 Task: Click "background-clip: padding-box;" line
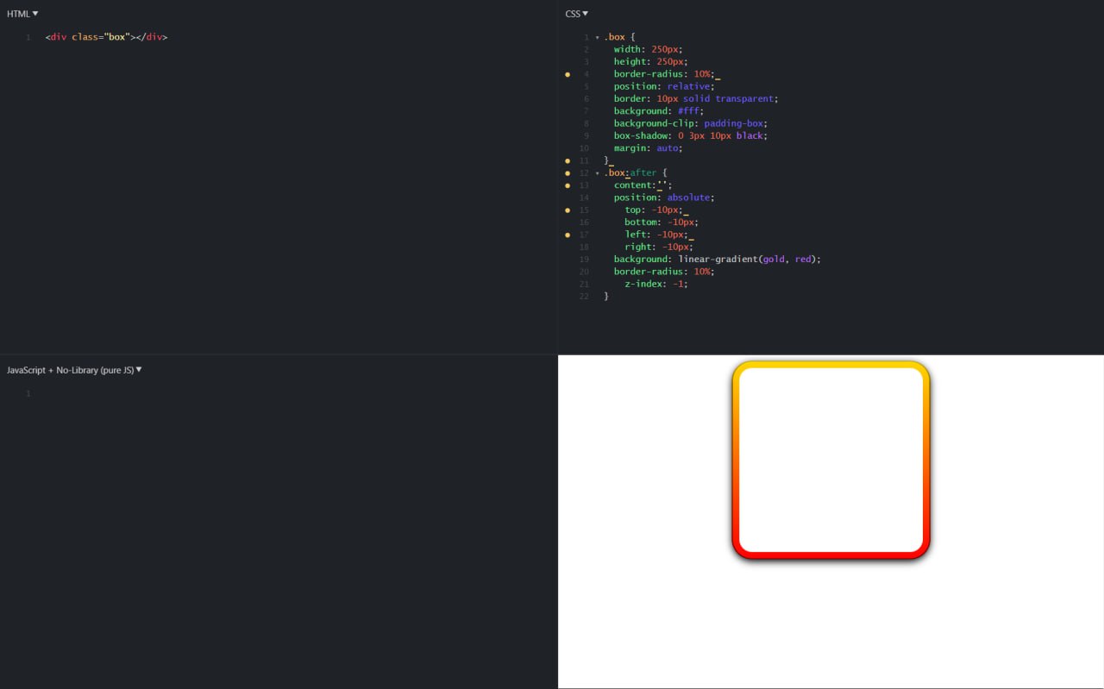pyautogui.click(x=692, y=123)
